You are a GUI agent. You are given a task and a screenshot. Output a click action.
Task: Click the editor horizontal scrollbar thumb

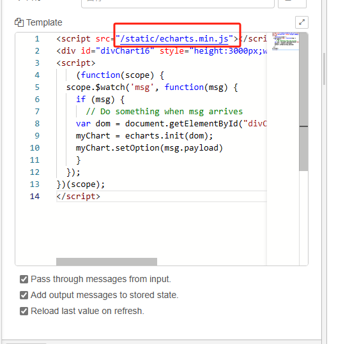pos(107,262)
